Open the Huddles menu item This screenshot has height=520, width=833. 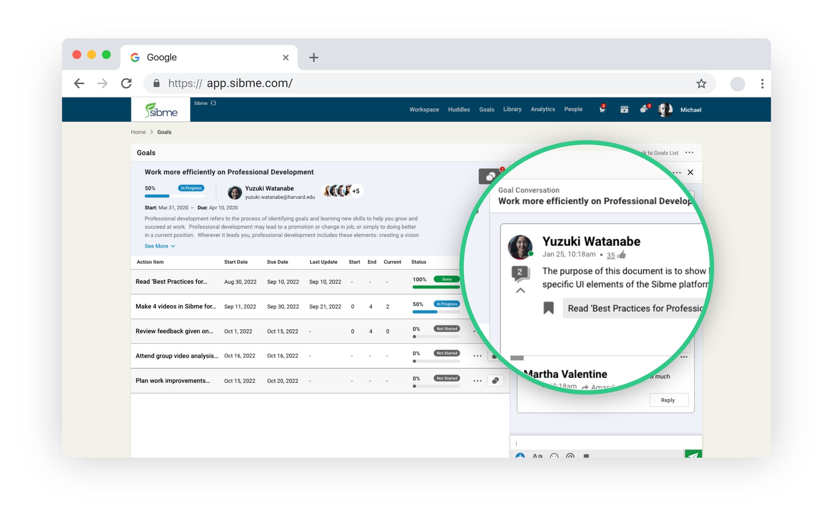(x=459, y=110)
